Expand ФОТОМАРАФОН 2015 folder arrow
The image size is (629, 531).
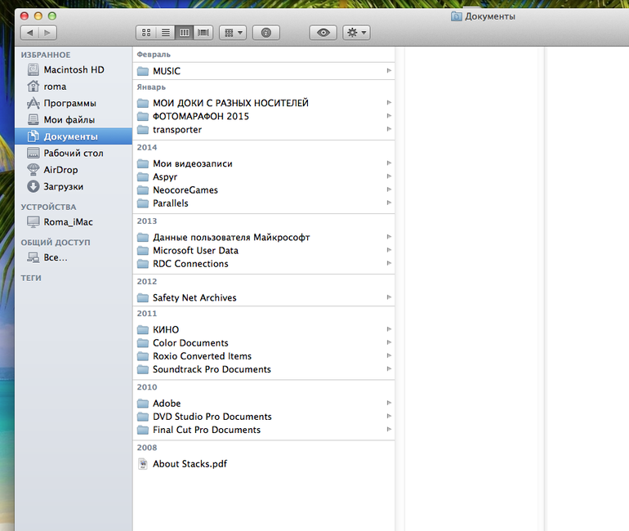[x=389, y=116]
